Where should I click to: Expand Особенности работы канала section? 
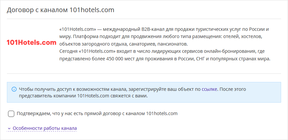click(x=45, y=128)
